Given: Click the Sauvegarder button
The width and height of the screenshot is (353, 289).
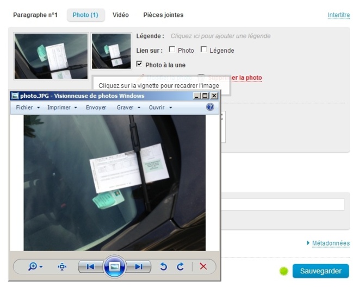Looking at the screenshot, I should point(320,271).
